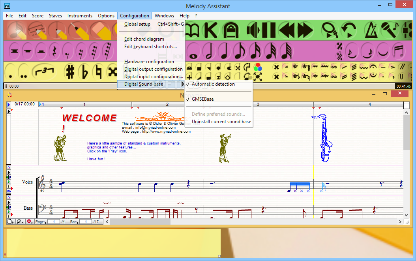Click the magnifier play-selection icon
This screenshot has height=261, width=416.
click(x=330, y=30)
